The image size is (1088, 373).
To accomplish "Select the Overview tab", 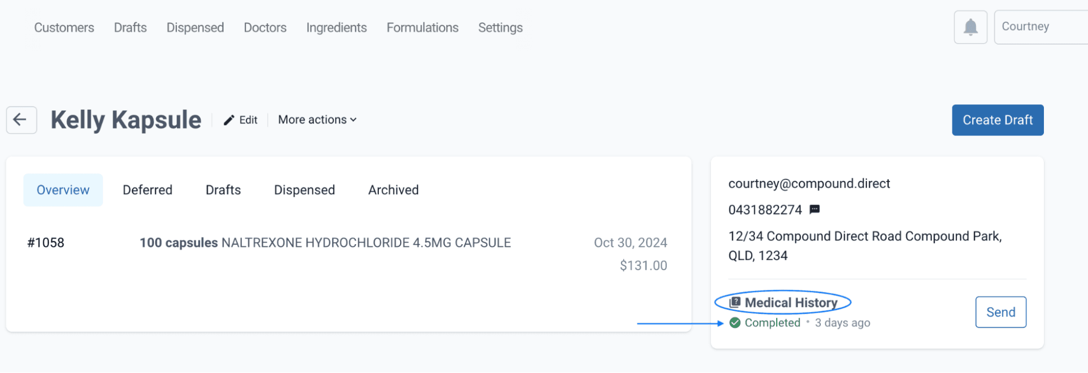I will tap(63, 190).
